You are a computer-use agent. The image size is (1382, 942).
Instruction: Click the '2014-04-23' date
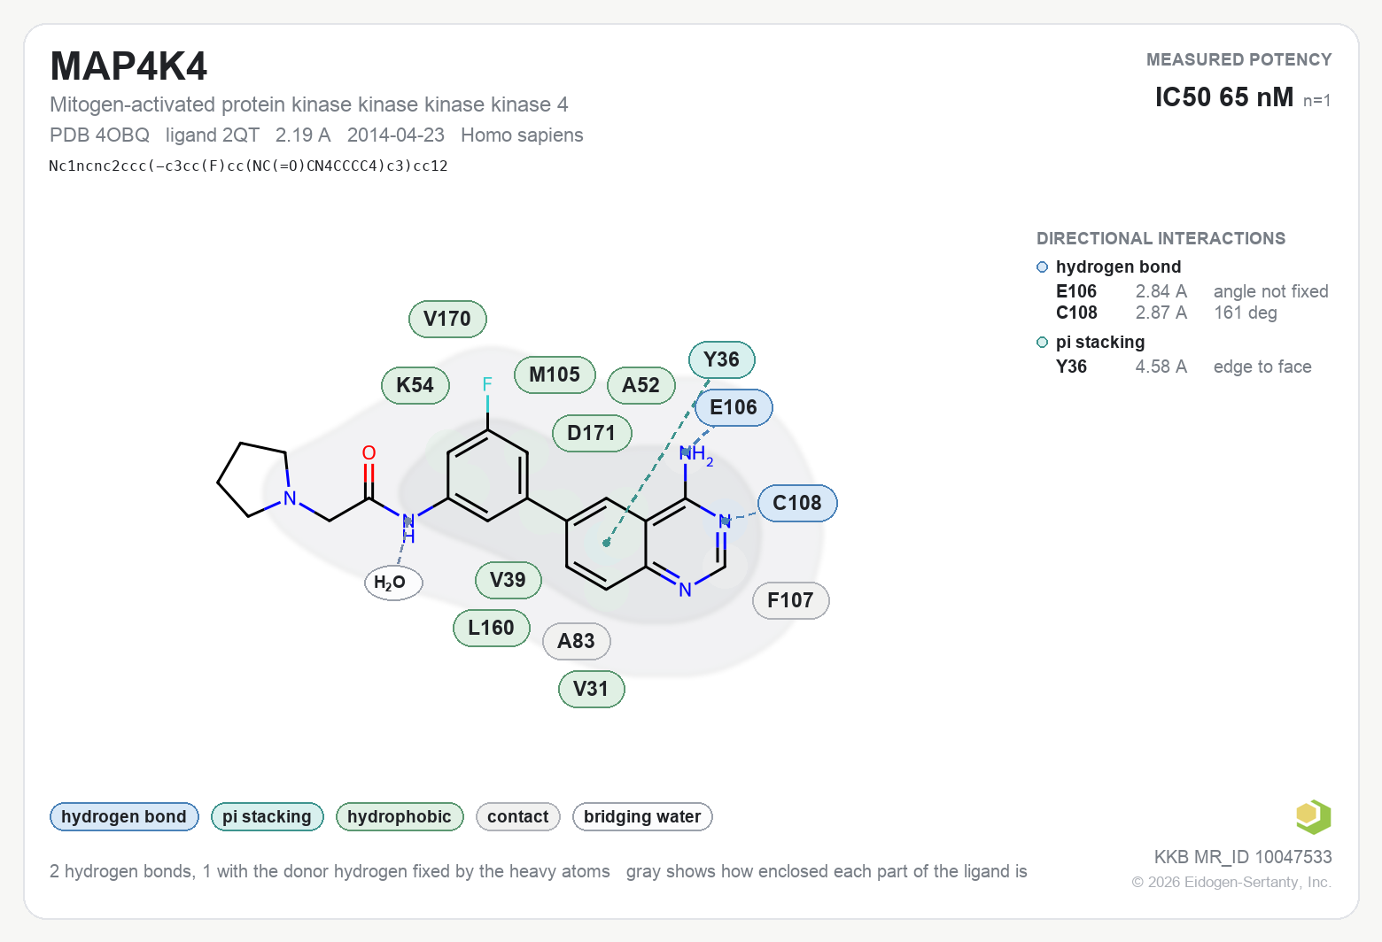pos(396,135)
